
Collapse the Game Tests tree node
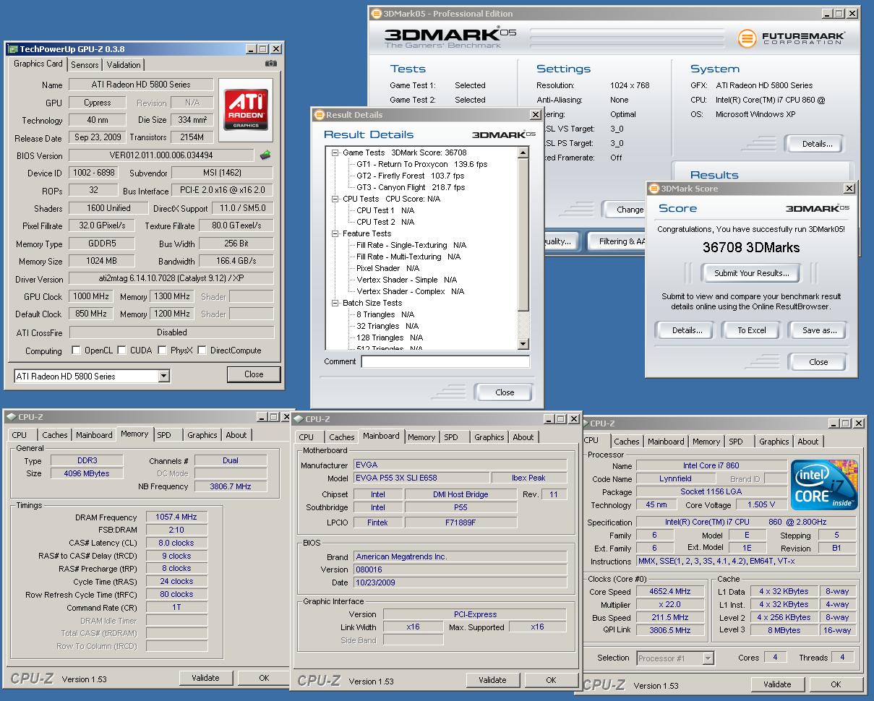[335, 152]
